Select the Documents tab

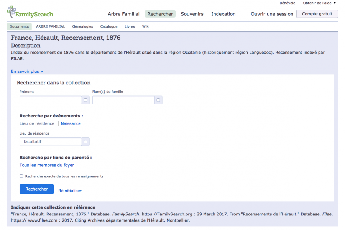coord(19,26)
